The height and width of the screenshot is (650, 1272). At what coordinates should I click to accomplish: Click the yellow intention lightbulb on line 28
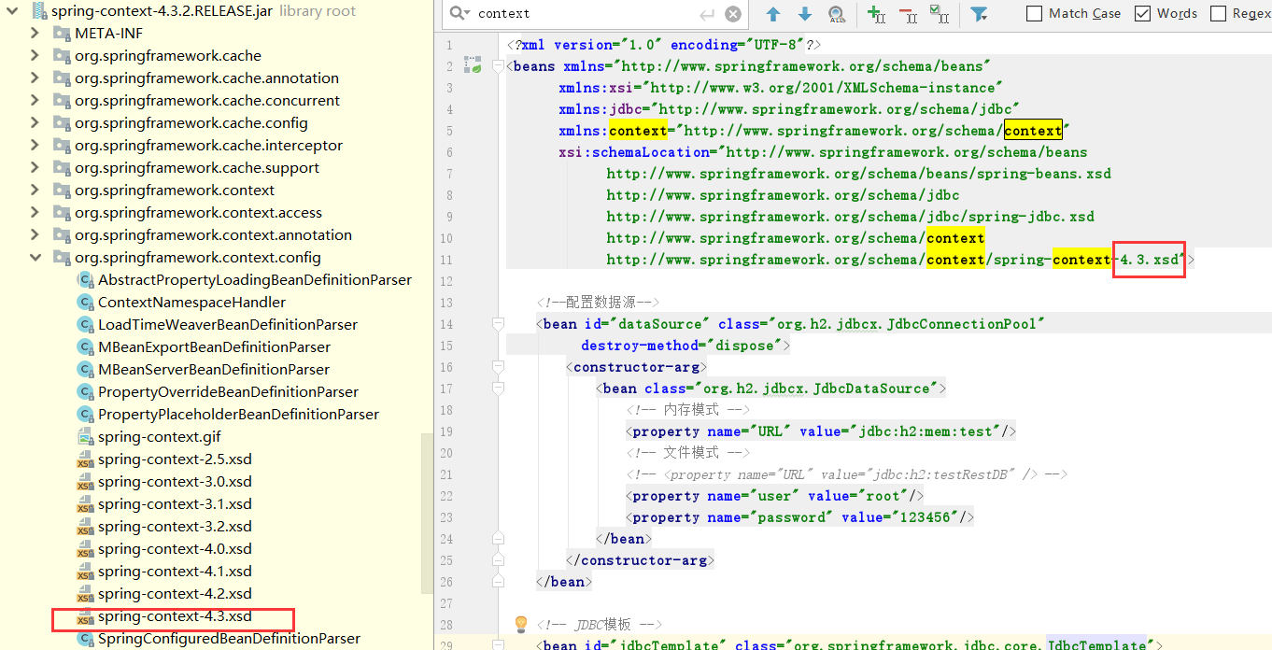pyautogui.click(x=521, y=624)
